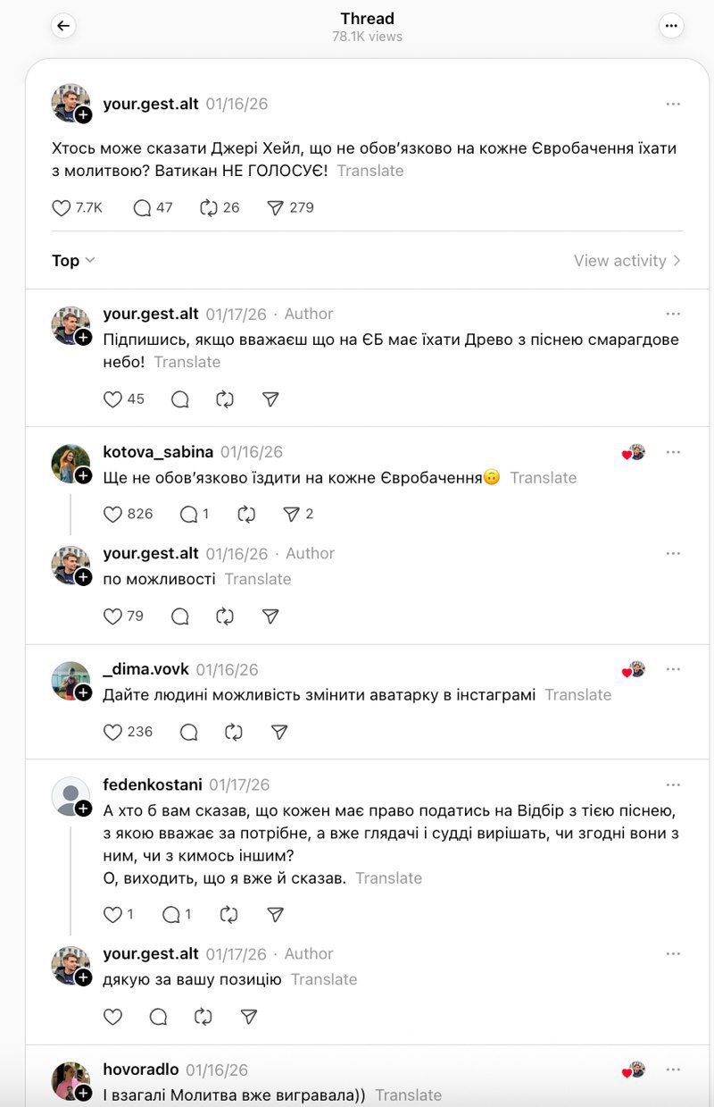Translate the main post text
Screen dimensions: 714x1107
coord(370,171)
